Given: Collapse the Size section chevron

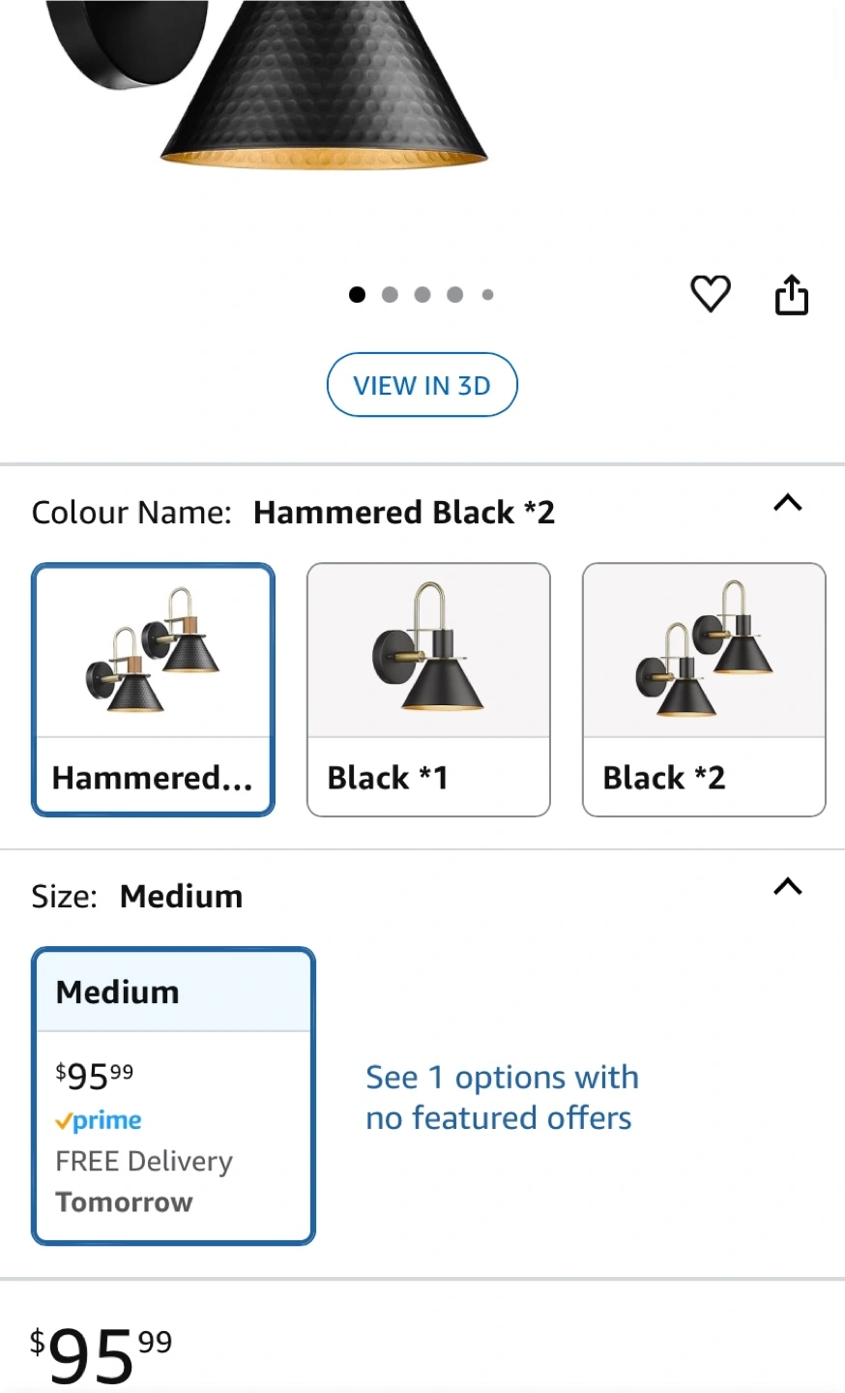Looking at the screenshot, I should [788, 887].
